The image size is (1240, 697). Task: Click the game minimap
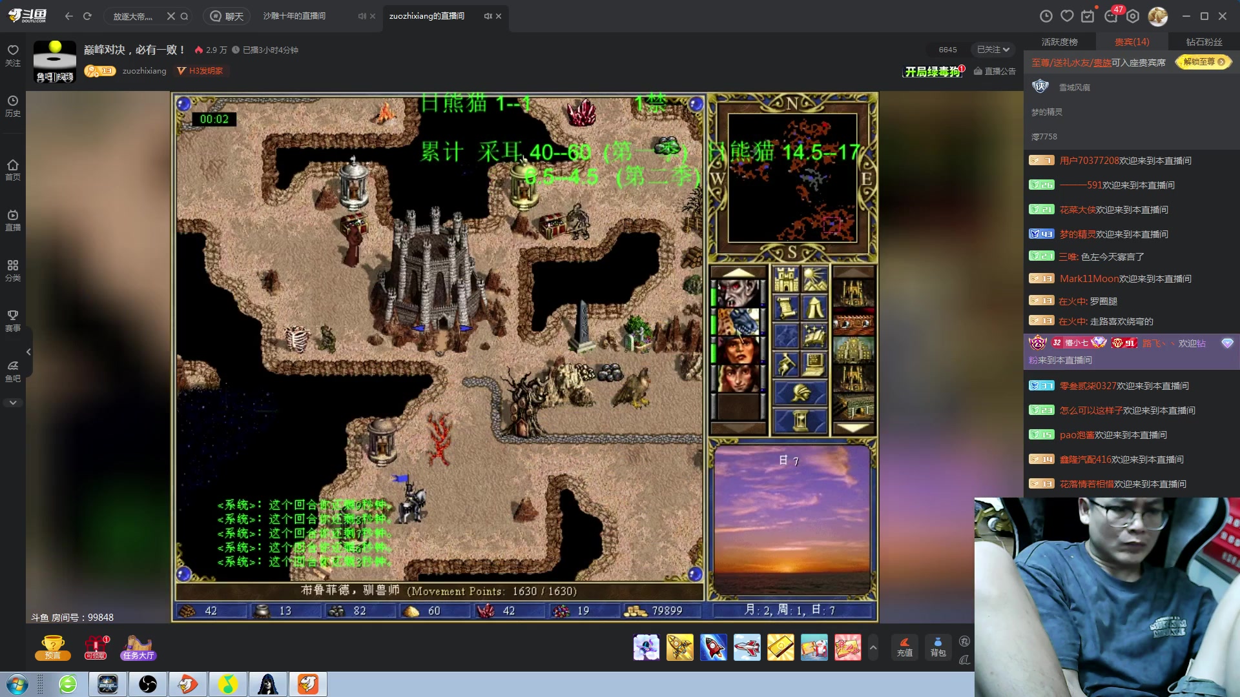[792, 177]
